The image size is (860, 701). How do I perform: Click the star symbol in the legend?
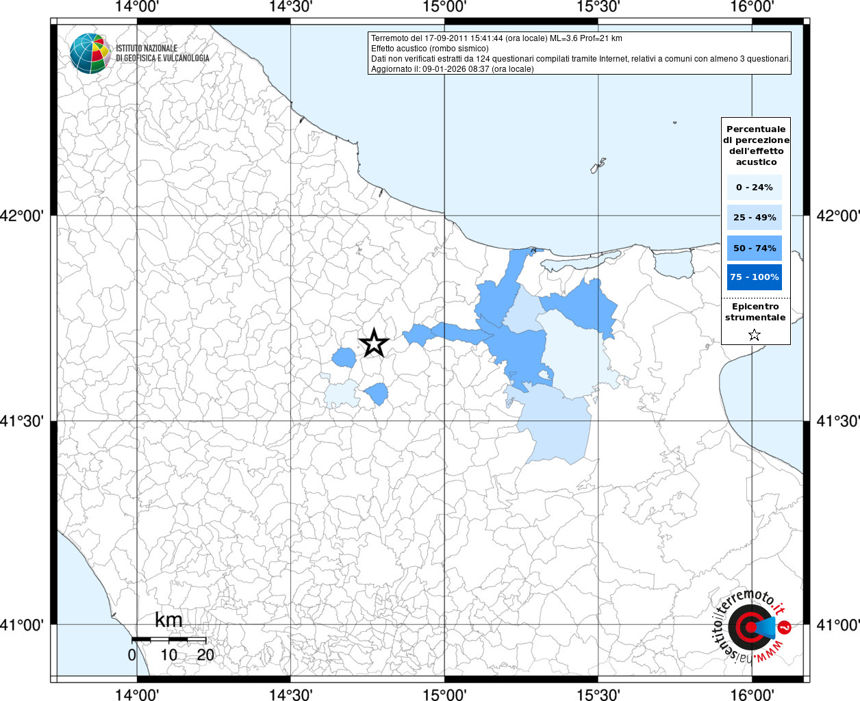click(x=755, y=335)
